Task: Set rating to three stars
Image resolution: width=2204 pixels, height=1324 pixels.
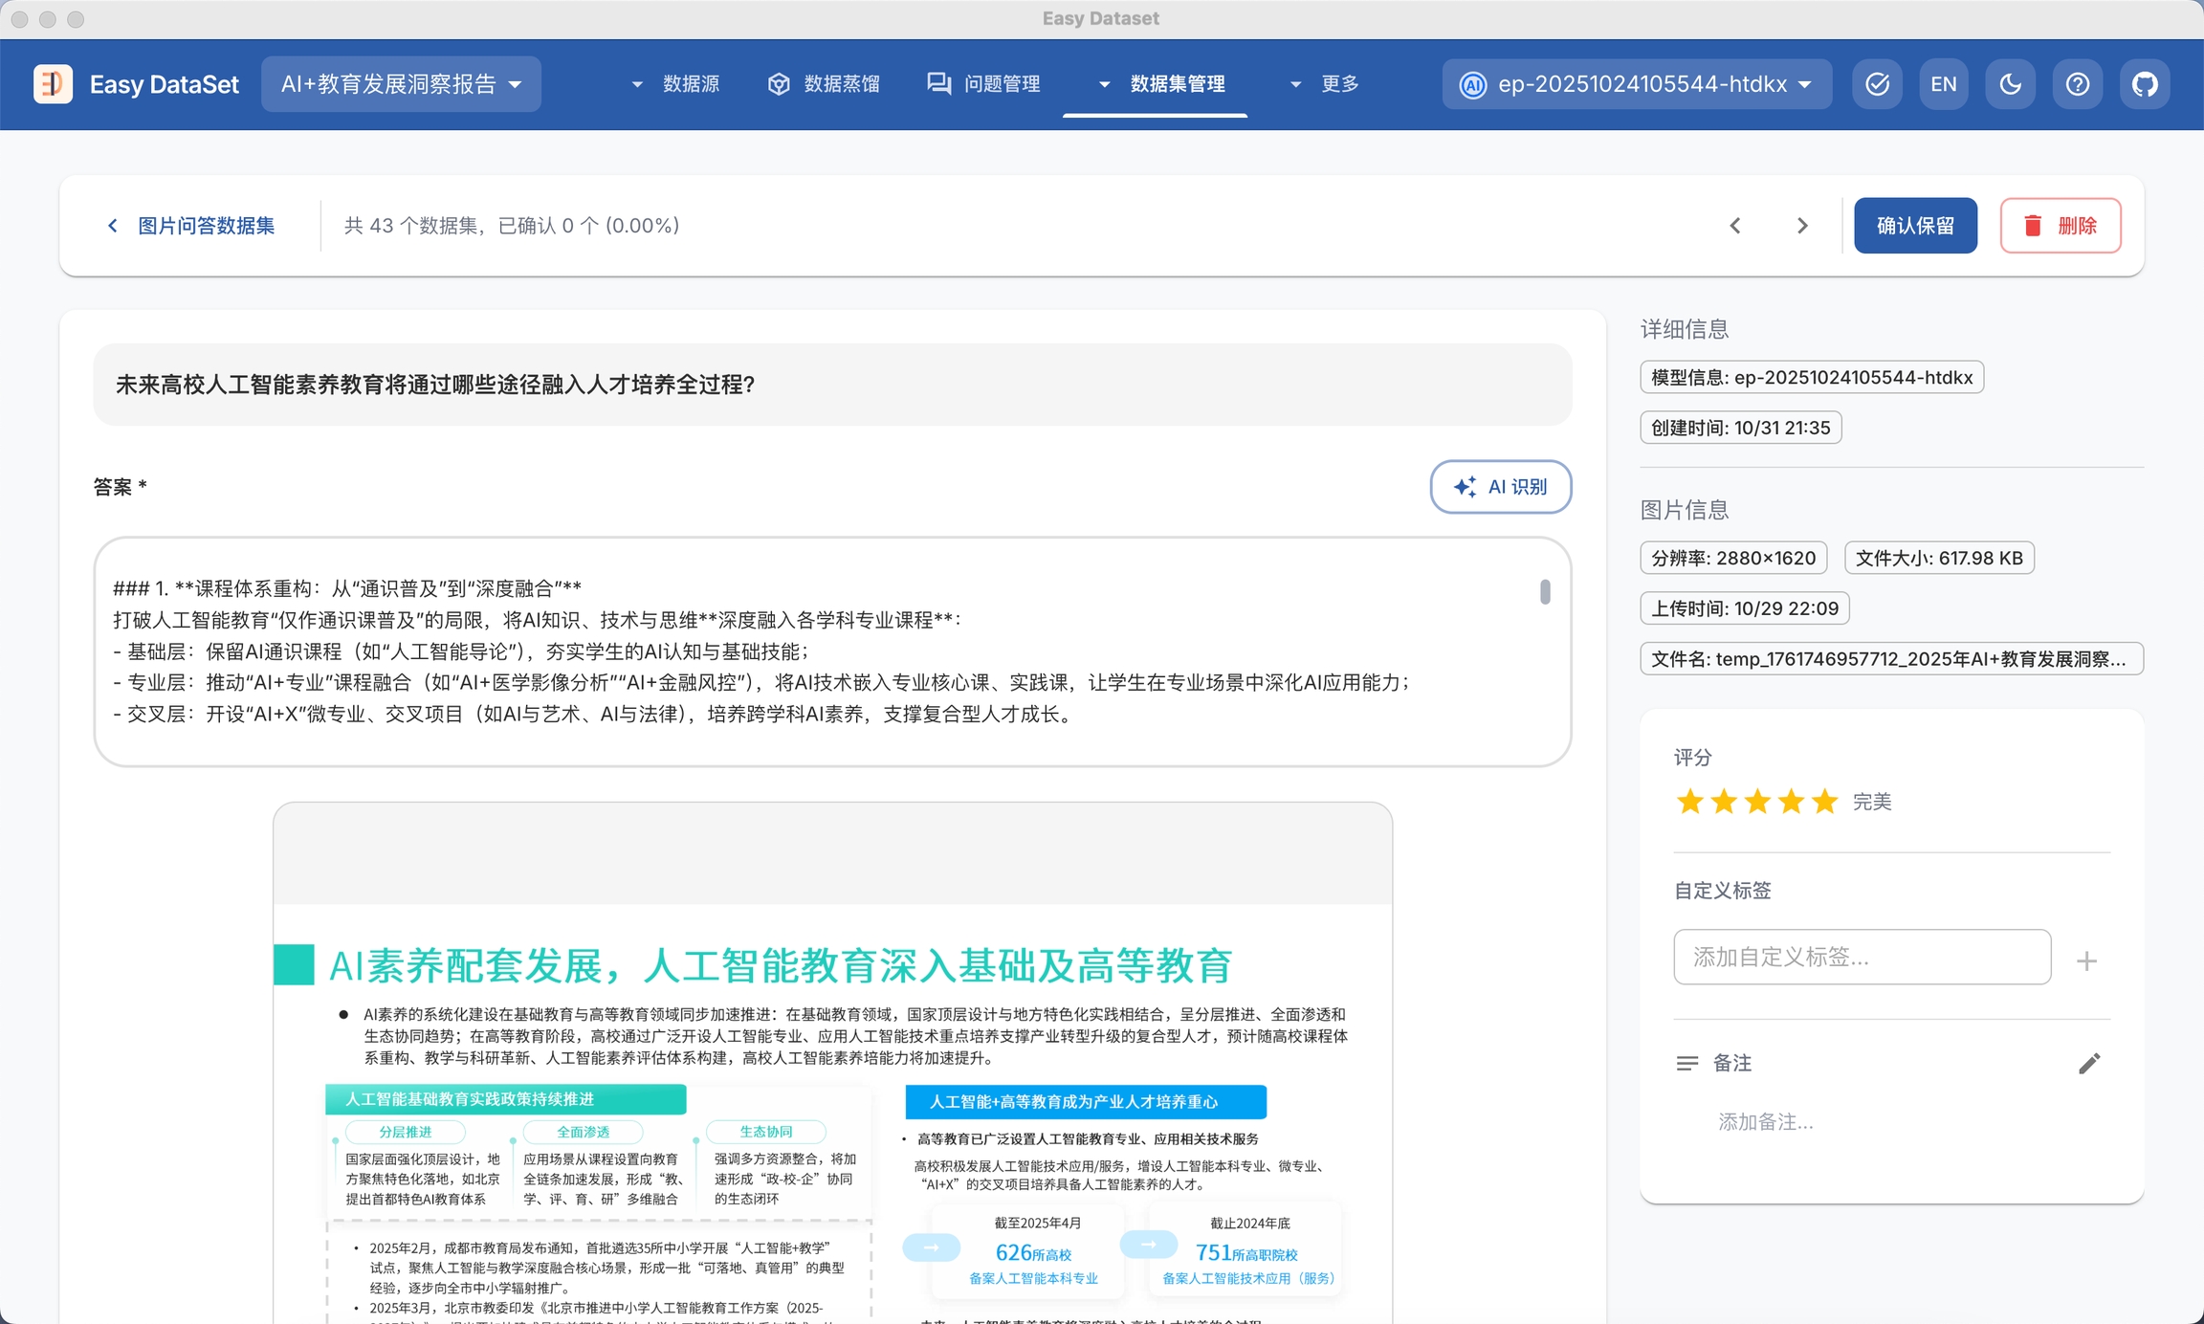Action: point(1757,802)
